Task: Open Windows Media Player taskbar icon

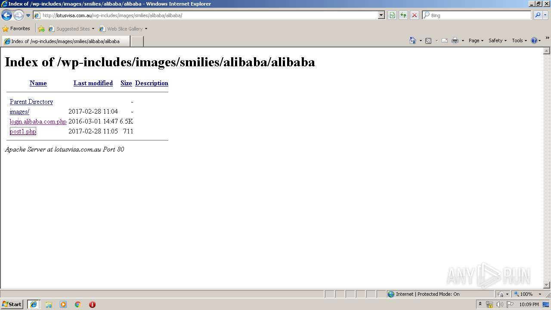Action: [x=63, y=304]
